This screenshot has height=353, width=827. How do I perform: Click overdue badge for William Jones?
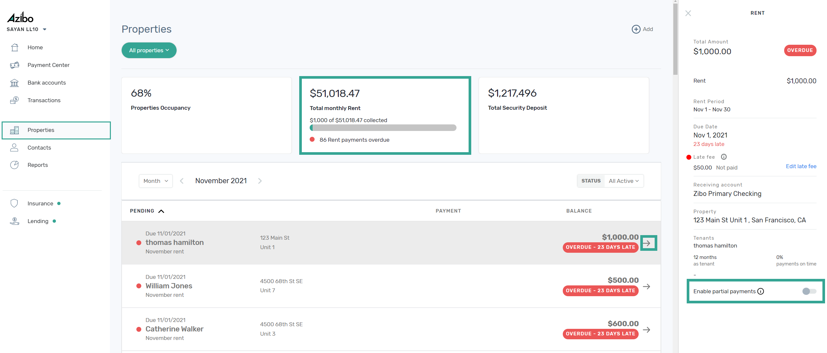[600, 291]
